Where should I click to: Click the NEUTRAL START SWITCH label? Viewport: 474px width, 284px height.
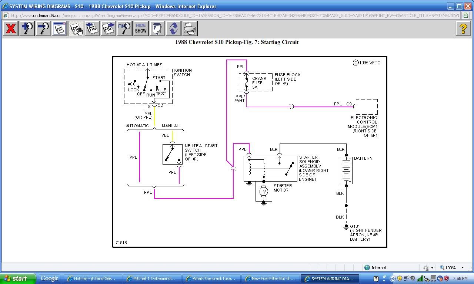tap(201, 152)
